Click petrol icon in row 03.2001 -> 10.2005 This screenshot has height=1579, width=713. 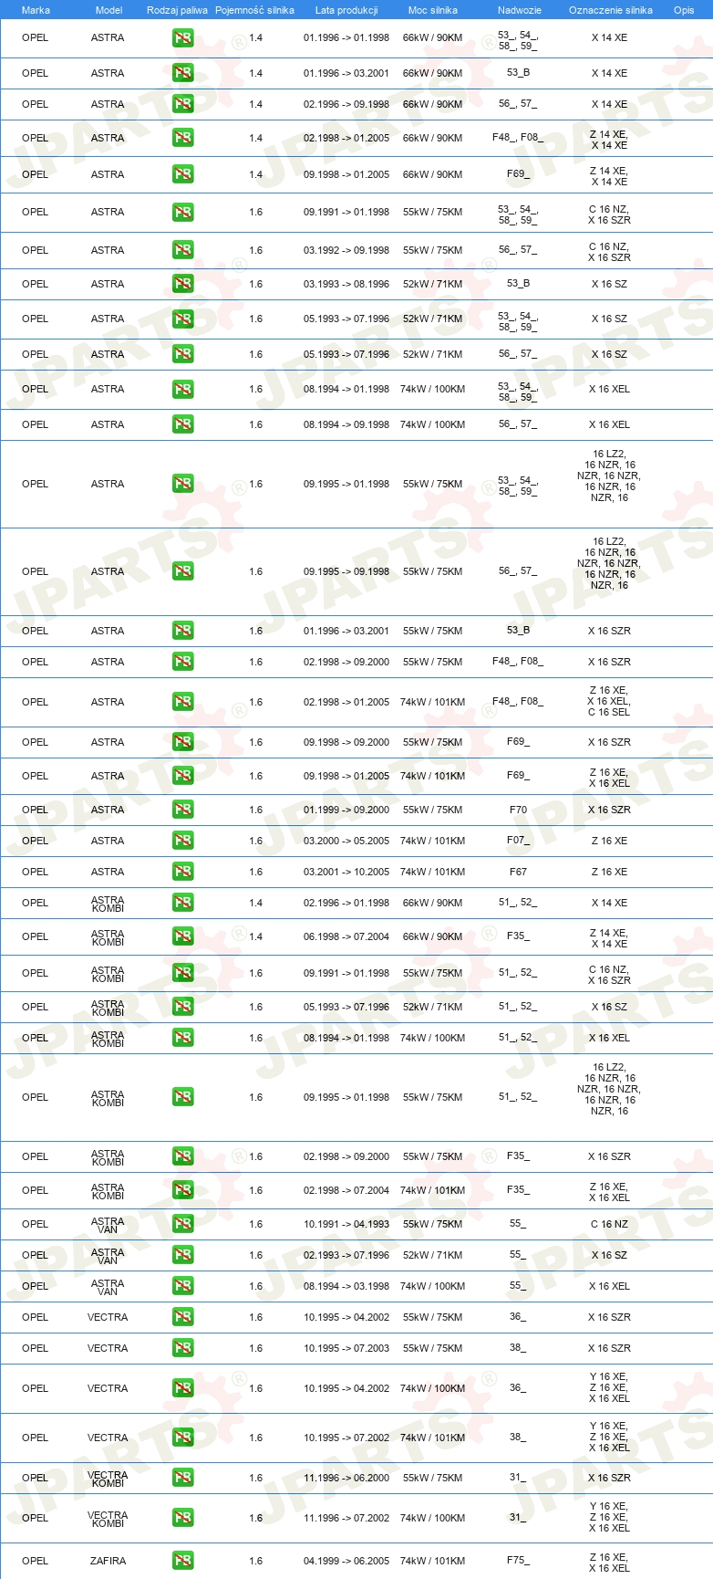coord(183,872)
